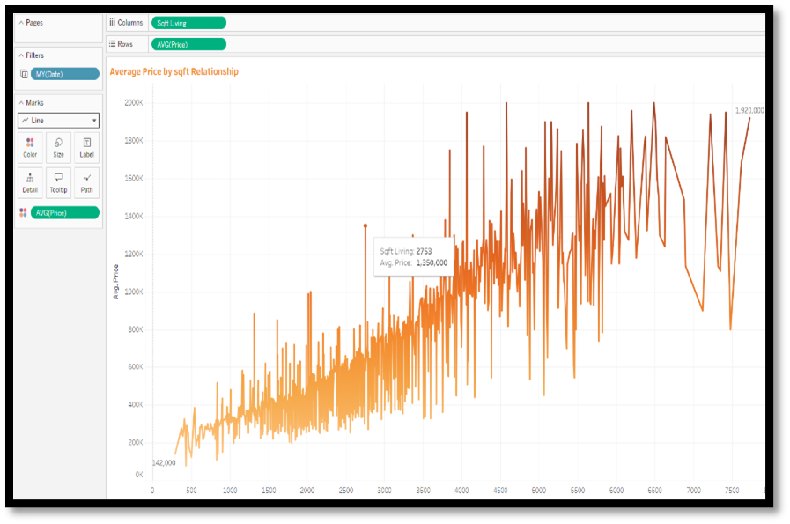This screenshot has height=524, width=790.
Task: Open the Label marks card
Action: pos(86,147)
